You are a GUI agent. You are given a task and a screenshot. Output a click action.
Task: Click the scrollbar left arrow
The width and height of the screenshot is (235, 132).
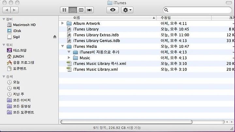[227, 122]
